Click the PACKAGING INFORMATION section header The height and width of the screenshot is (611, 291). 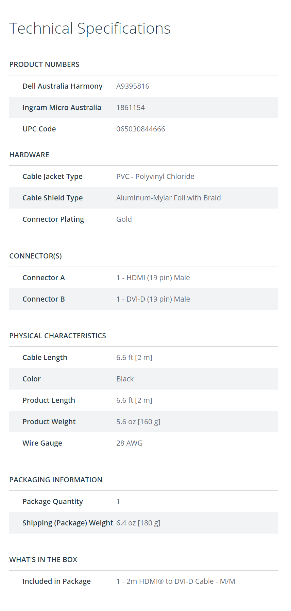pos(56,480)
